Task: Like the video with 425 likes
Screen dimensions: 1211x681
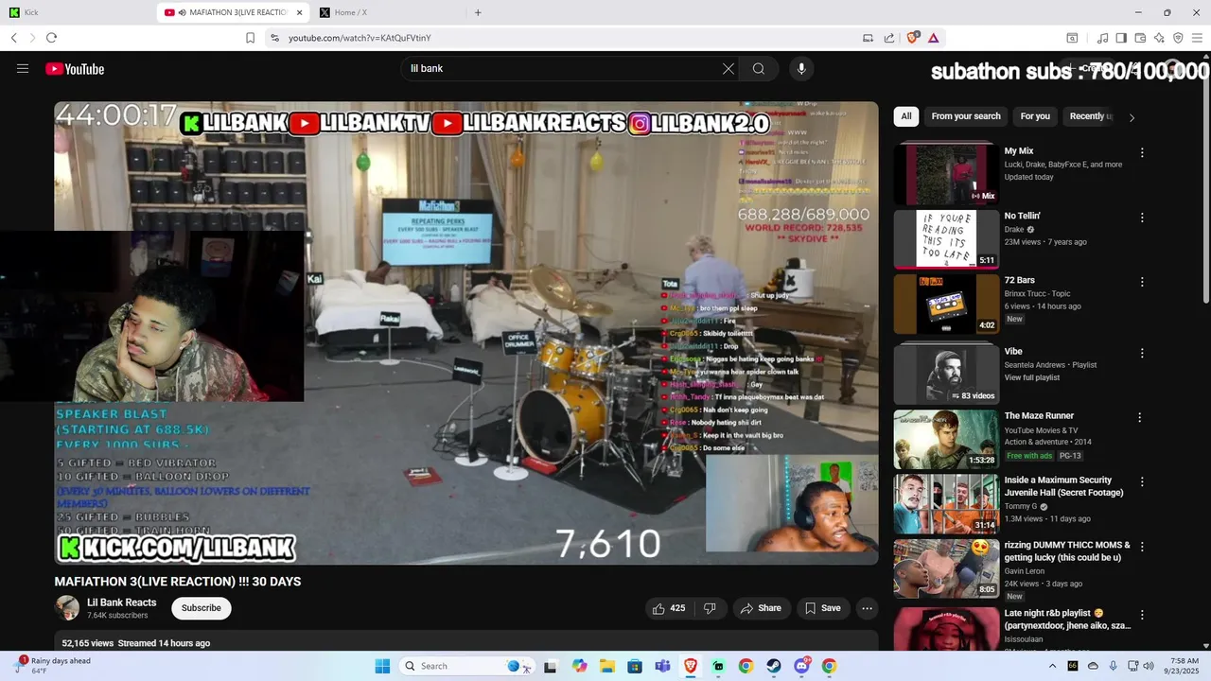Action: tap(669, 608)
